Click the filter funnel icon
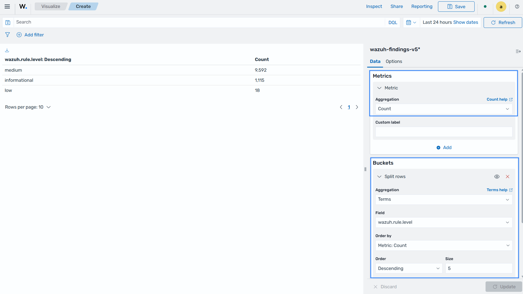Viewport: 523px width, 294px height. pyautogui.click(x=7, y=35)
